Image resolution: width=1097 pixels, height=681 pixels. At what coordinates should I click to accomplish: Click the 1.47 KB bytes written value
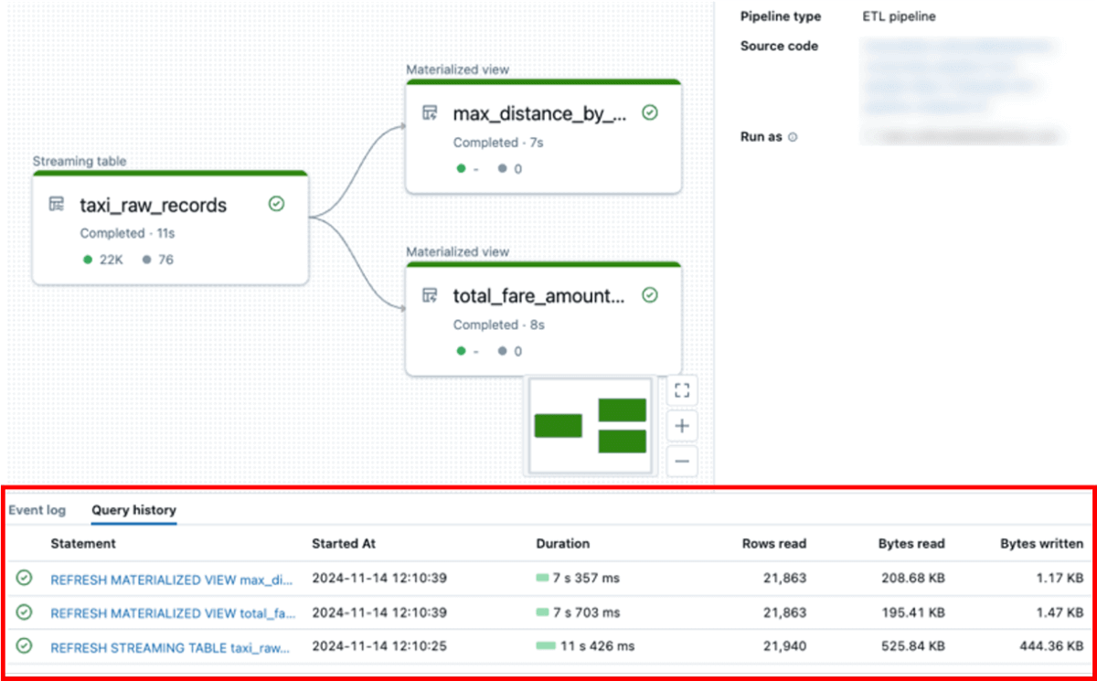tap(1060, 612)
